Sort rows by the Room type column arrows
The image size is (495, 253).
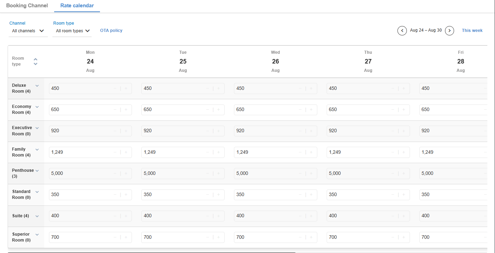[35, 61]
